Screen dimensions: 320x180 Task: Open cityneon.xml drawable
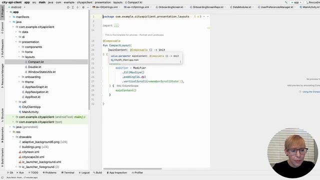(30, 152)
